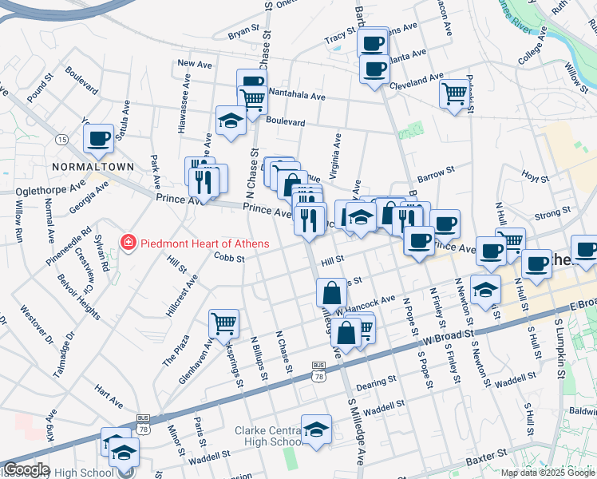The width and height of the screenshot is (597, 479).
Task: Open the Clarke Central High School marker
Action: pos(316,430)
